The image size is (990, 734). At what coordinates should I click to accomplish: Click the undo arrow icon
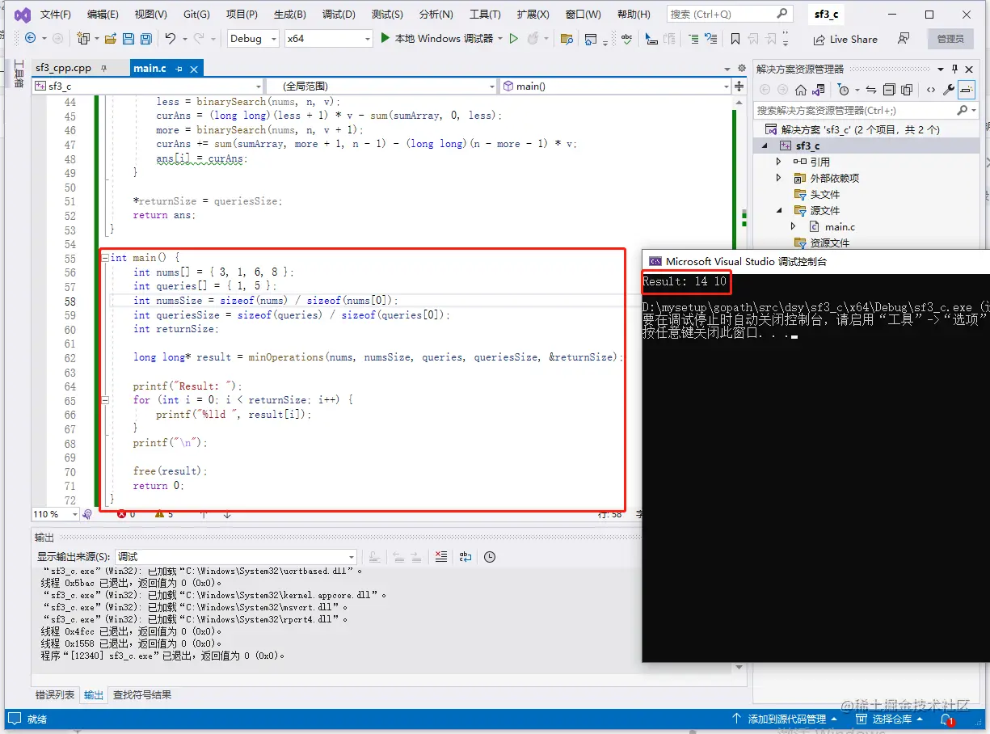[170, 38]
